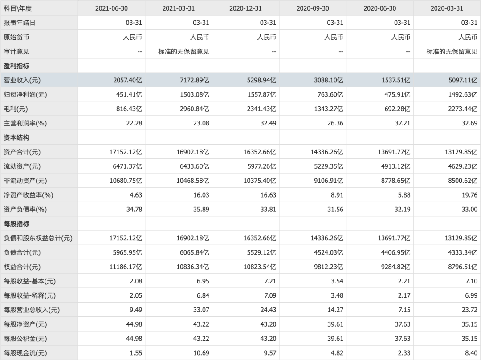Viewport: 481px width, 360px height.
Task: Click gross profit value 2960.84亿
Action: point(195,109)
